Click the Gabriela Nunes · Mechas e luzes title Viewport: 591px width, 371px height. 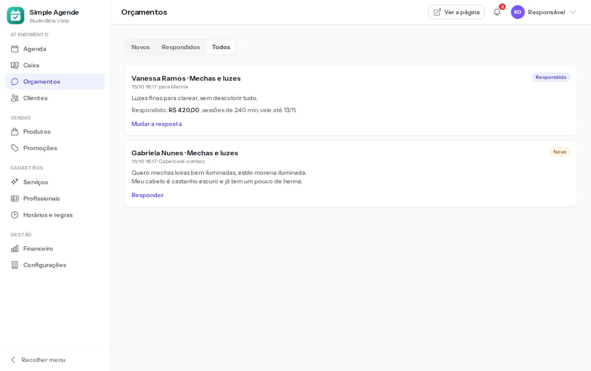pos(185,153)
